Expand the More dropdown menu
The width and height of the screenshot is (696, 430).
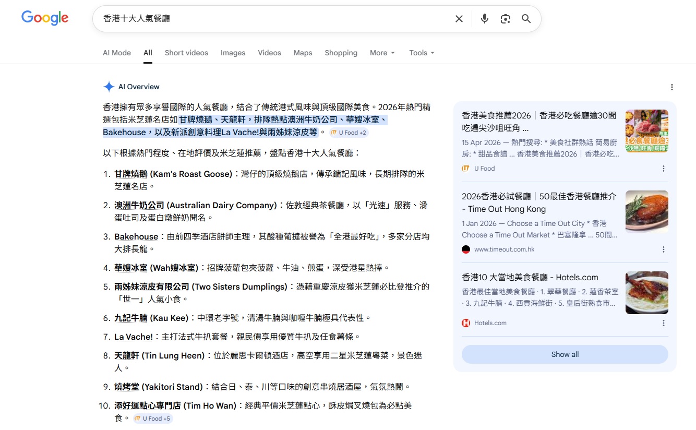click(x=382, y=53)
